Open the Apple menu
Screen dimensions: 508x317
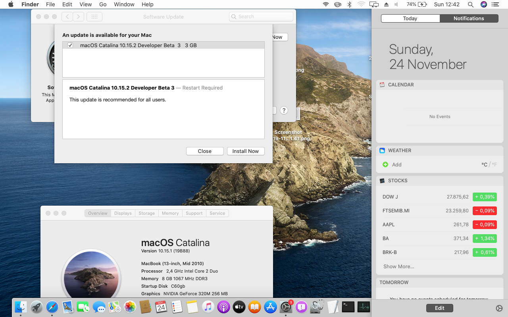11,4
